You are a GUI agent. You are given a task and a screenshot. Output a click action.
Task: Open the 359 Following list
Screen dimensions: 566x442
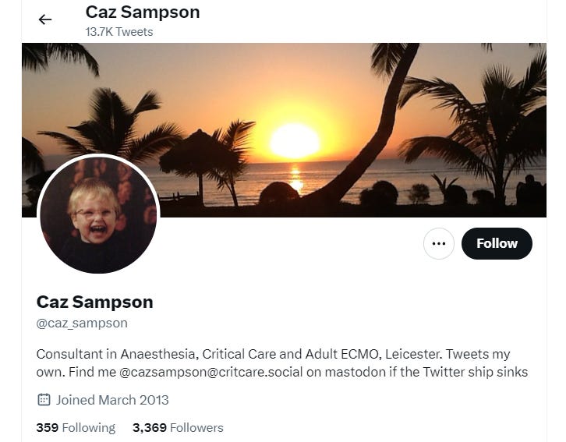pos(76,427)
